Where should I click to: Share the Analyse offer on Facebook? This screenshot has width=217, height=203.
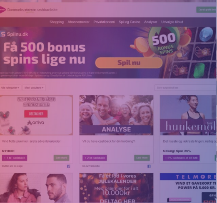(x=149, y=166)
